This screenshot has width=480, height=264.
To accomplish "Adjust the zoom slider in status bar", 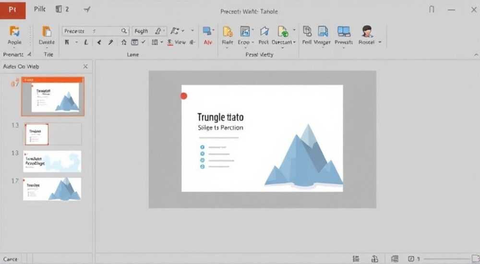I will click(446, 259).
